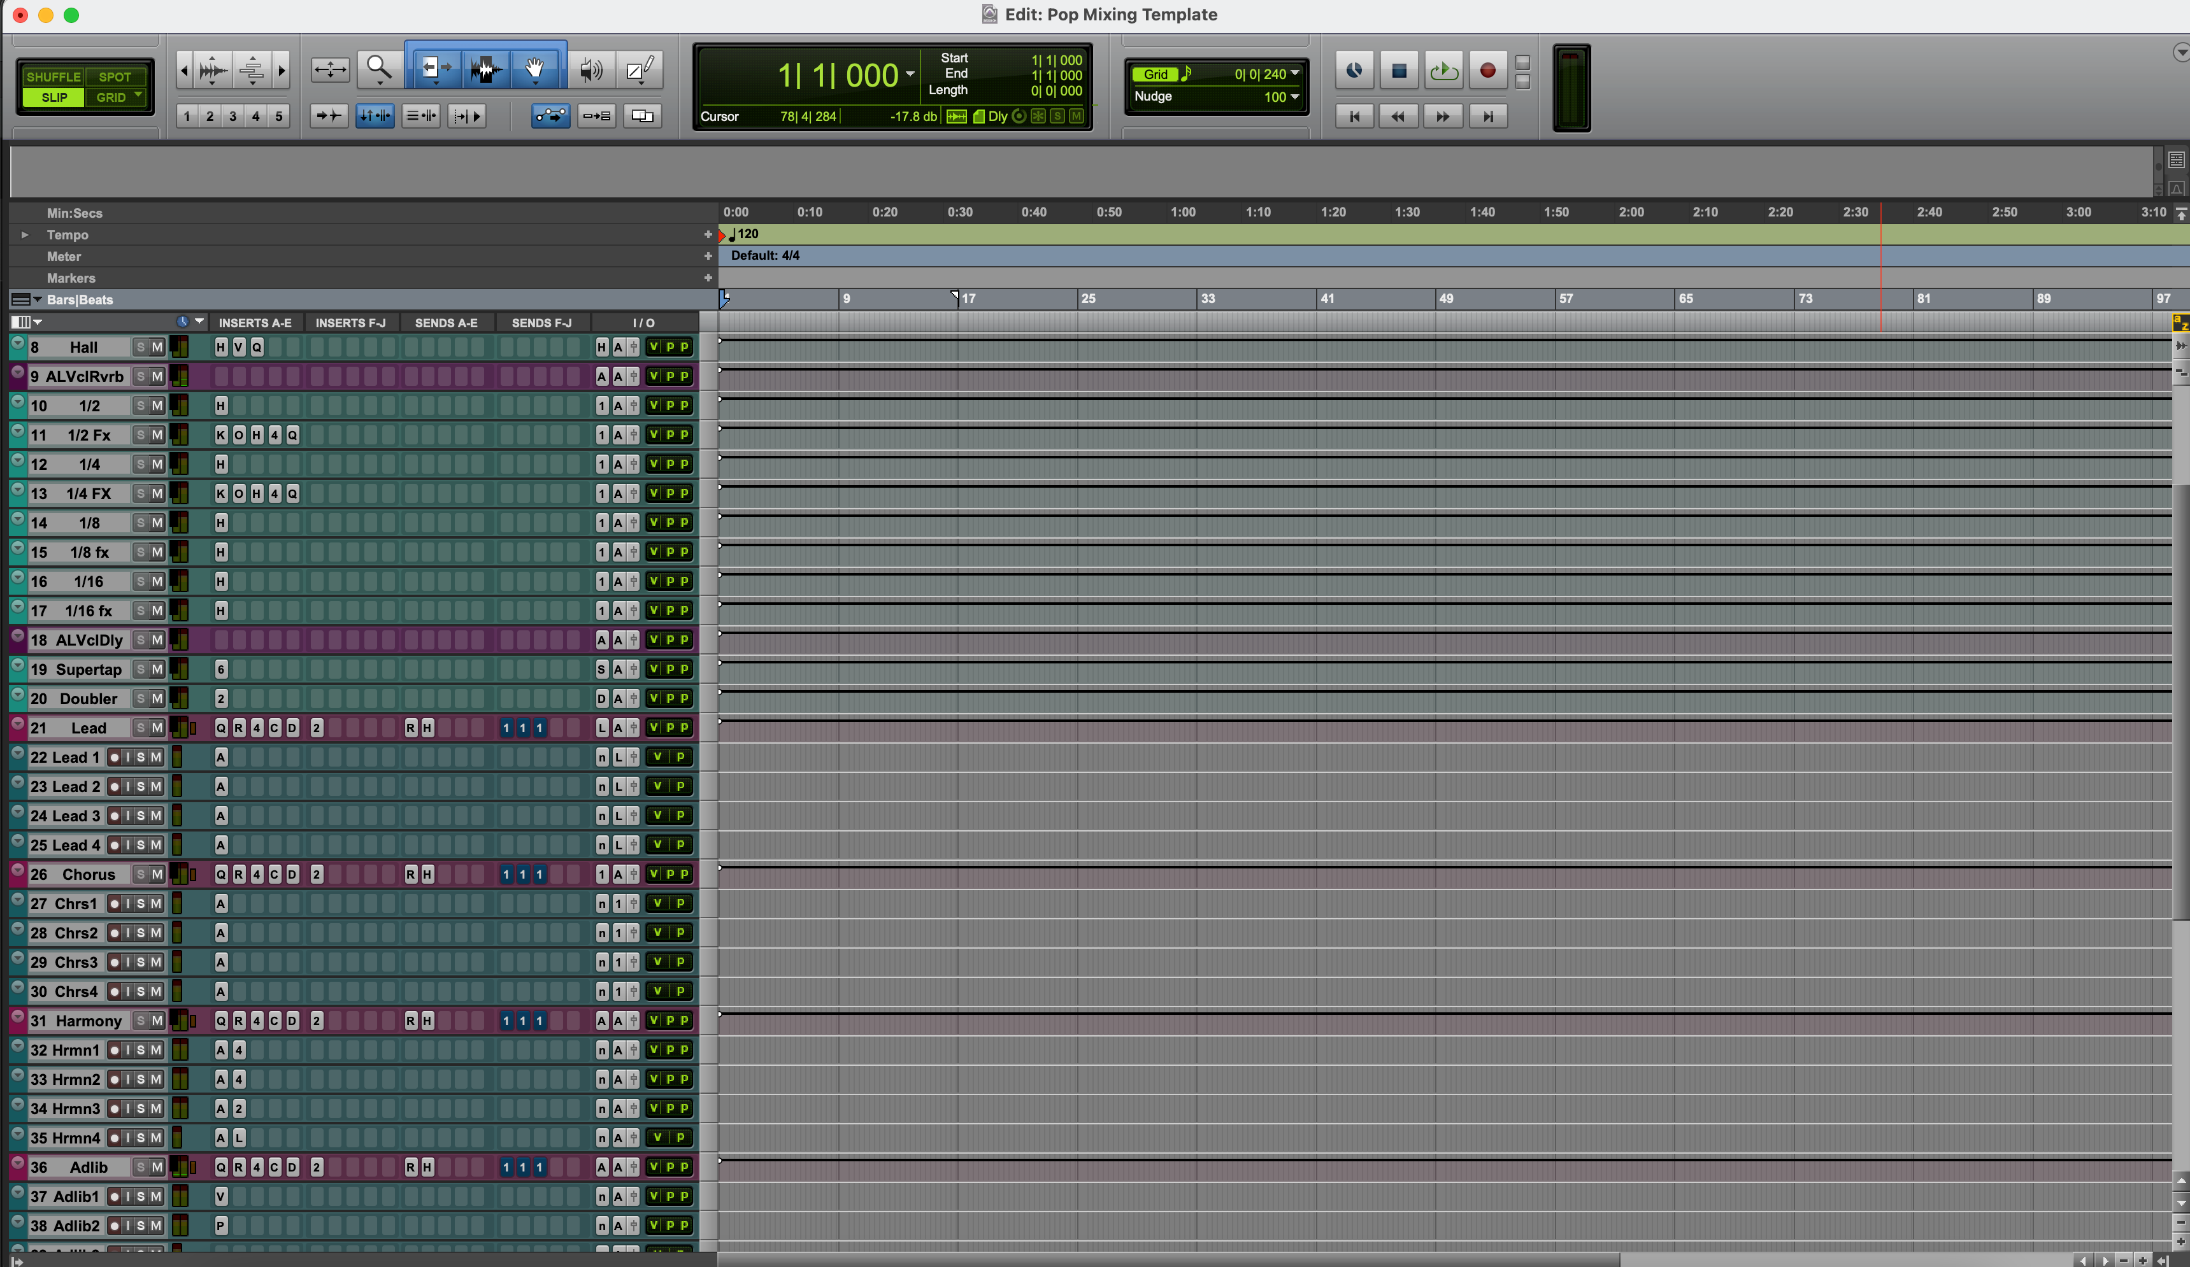Viewport: 2190px width, 1267px height.
Task: Open the Grid value dropdown
Action: [x=1295, y=74]
